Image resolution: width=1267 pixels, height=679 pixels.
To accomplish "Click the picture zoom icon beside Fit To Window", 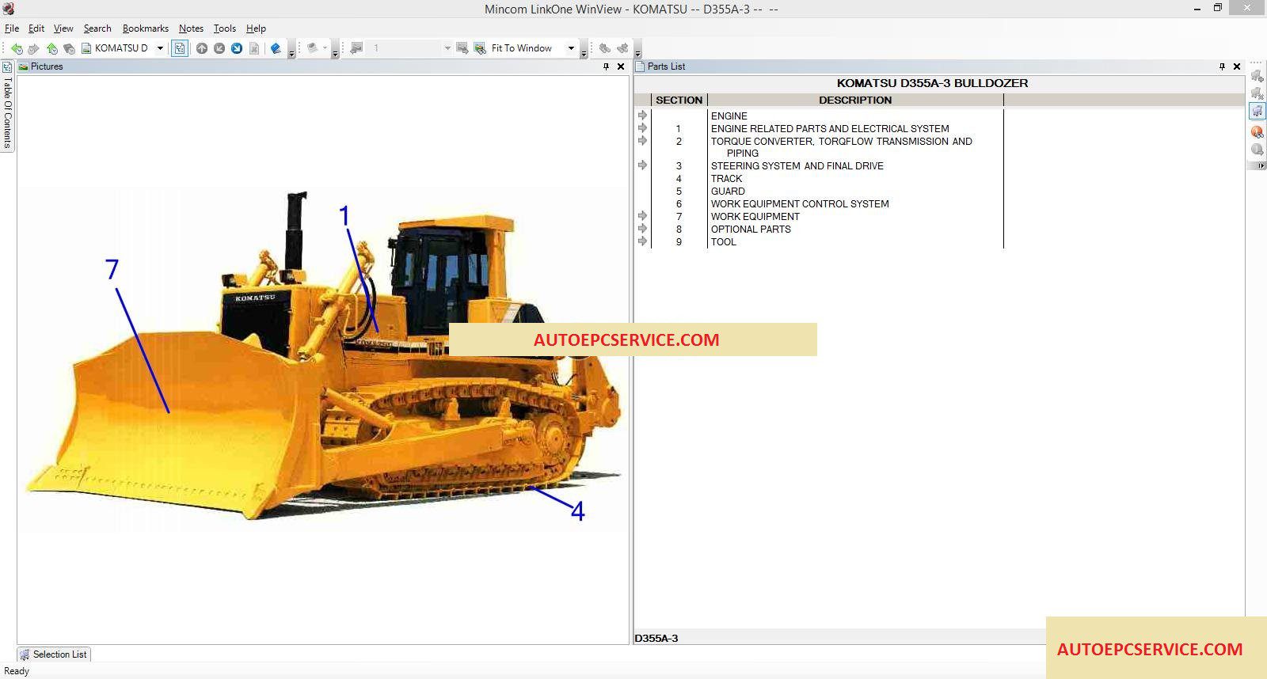I will (x=480, y=48).
